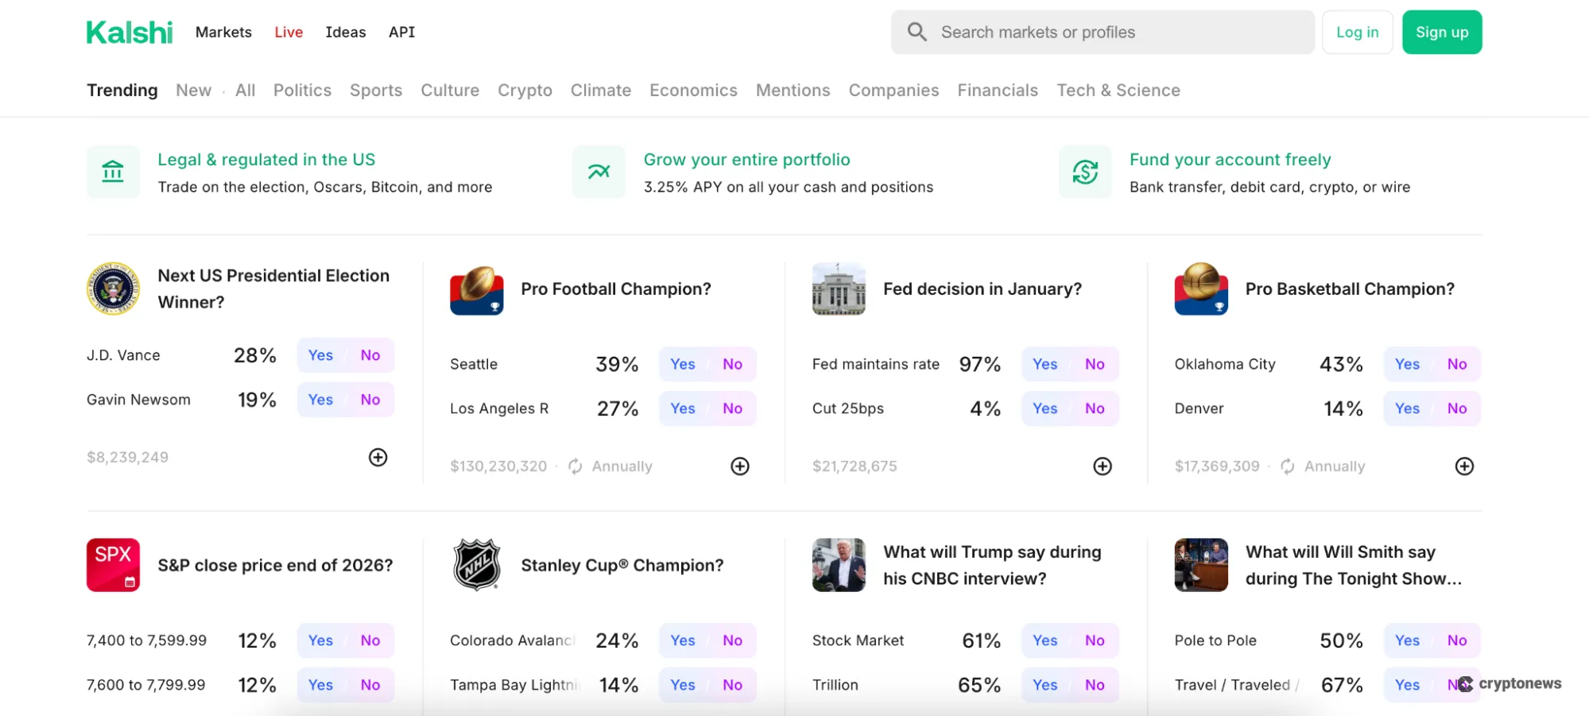Click the search magnifier icon

point(917,32)
